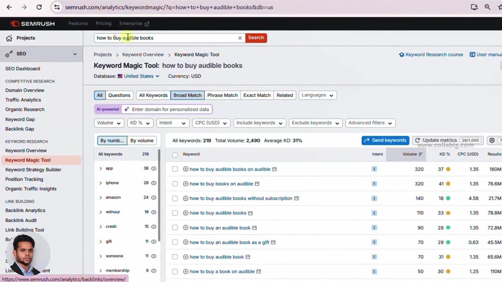
Task: Click the Update metrics button
Action: click(447, 140)
